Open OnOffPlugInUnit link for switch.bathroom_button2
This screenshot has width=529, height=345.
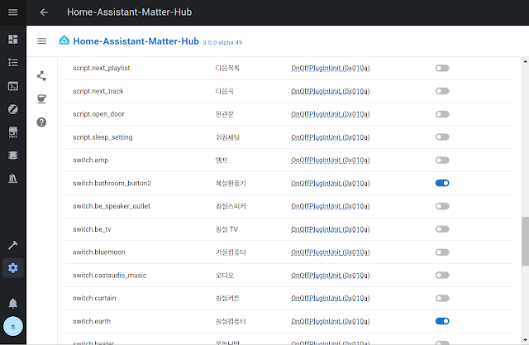331,184
